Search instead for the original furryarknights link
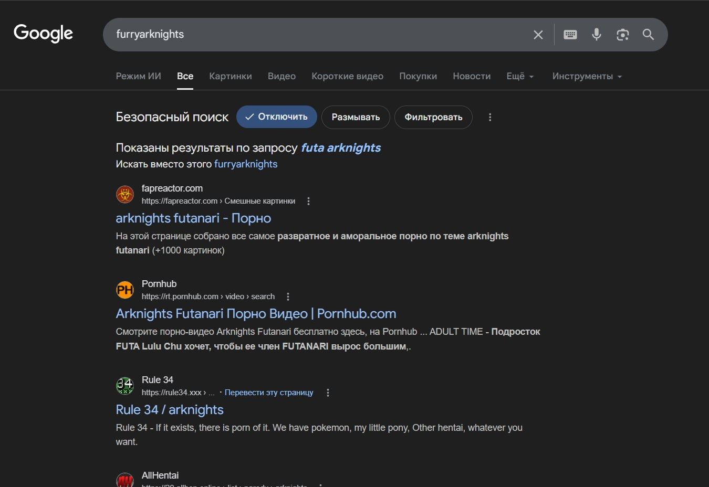Screen dimensions: 709x487 (x=245, y=164)
